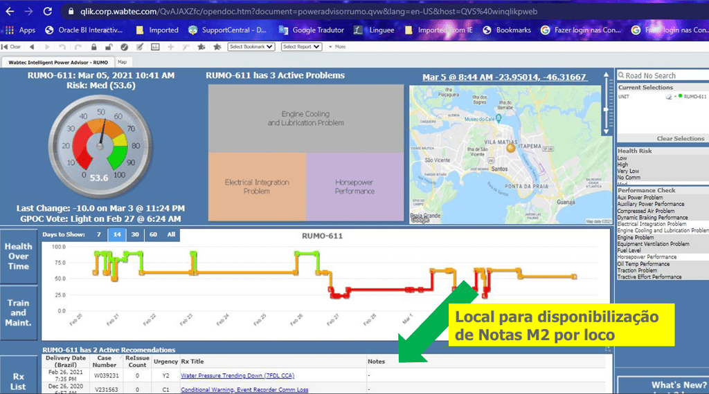Click the eraser icon next to UNIT selection
The image size is (709, 394).
(x=669, y=97)
